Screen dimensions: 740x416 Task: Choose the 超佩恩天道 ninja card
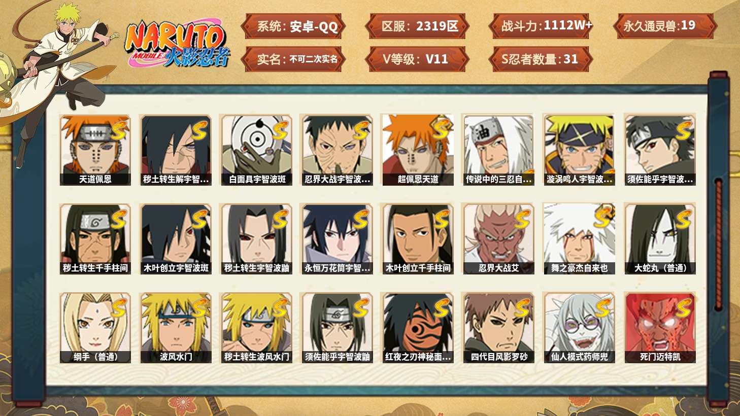(x=418, y=150)
